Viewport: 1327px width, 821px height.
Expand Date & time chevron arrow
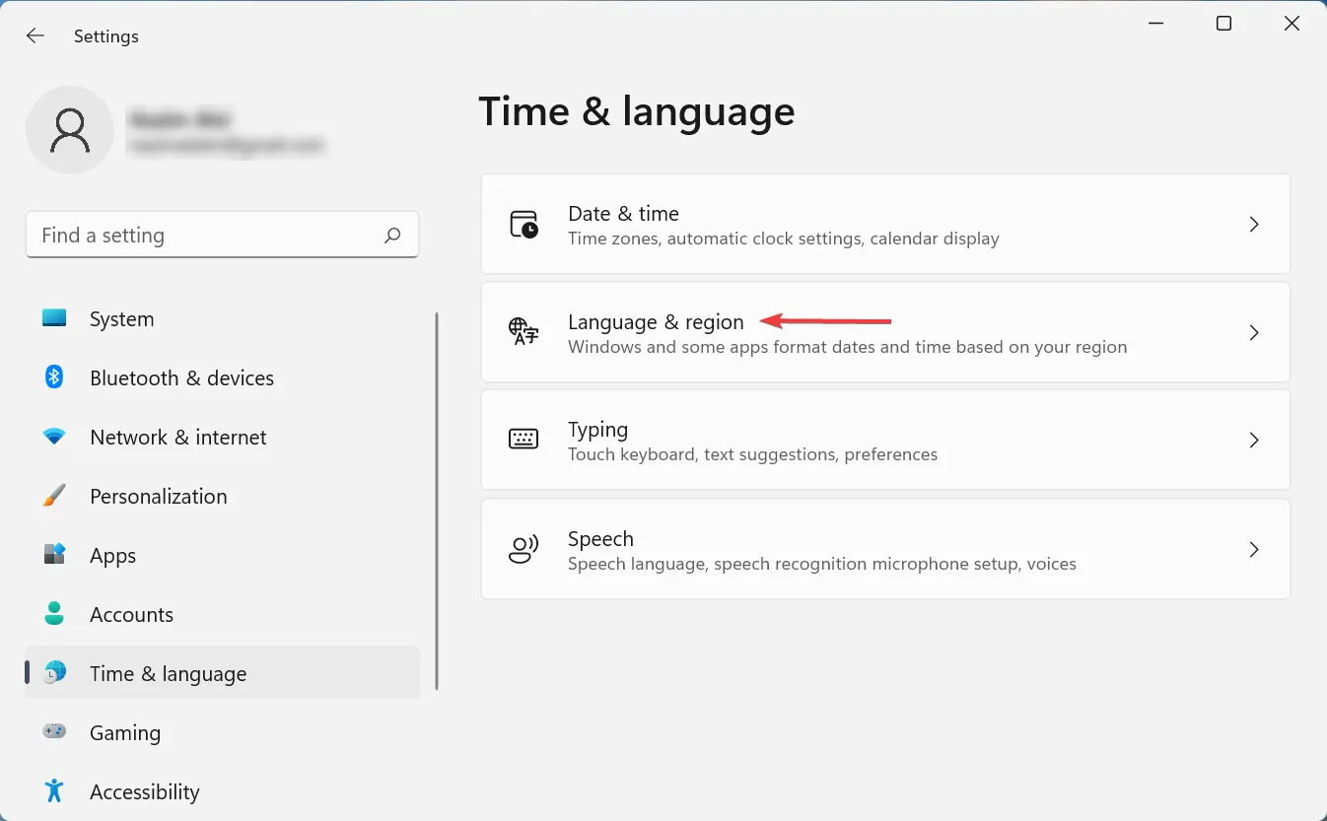click(1254, 225)
